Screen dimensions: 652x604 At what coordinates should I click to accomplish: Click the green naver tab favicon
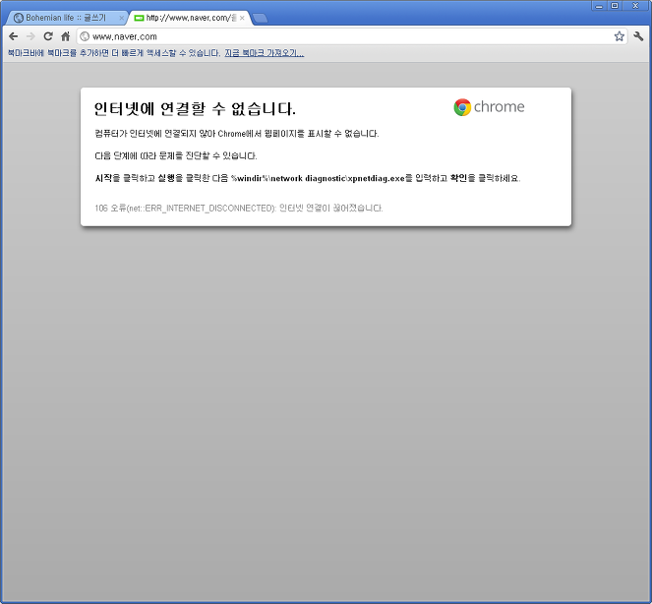coord(140,18)
